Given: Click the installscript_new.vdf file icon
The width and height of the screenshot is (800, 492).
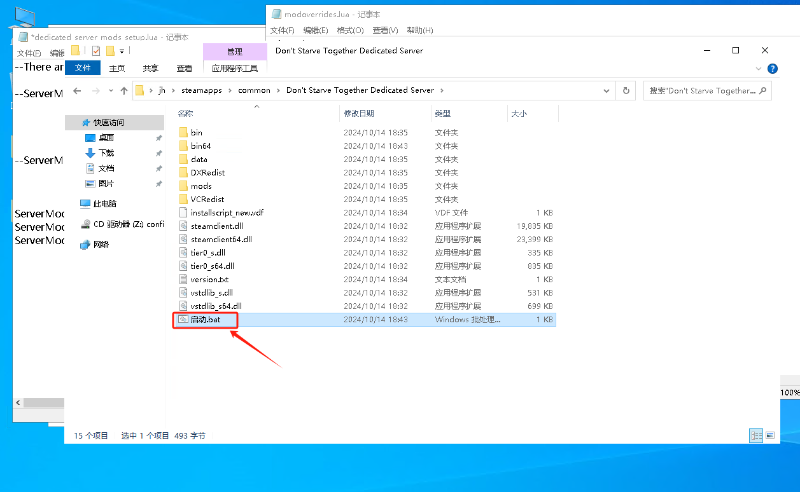Looking at the screenshot, I should click(x=183, y=212).
